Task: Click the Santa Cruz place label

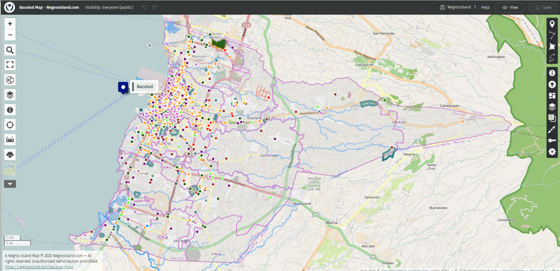Action: click(x=431, y=166)
